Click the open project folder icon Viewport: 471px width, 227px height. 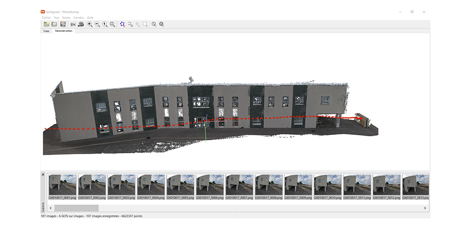(x=54, y=24)
